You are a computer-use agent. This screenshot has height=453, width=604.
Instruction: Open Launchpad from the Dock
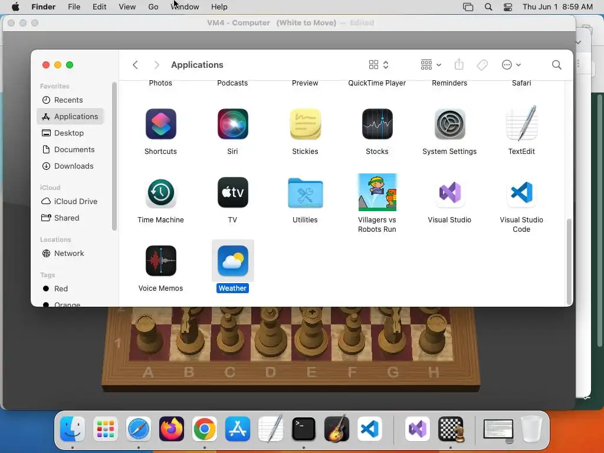(x=106, y=429)
